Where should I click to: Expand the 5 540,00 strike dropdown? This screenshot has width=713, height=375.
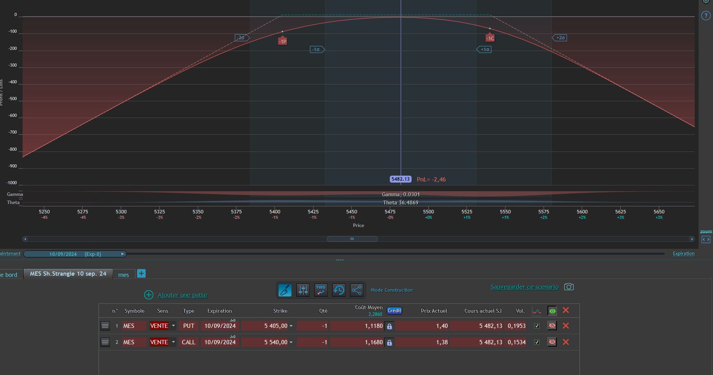click(291, 342)
